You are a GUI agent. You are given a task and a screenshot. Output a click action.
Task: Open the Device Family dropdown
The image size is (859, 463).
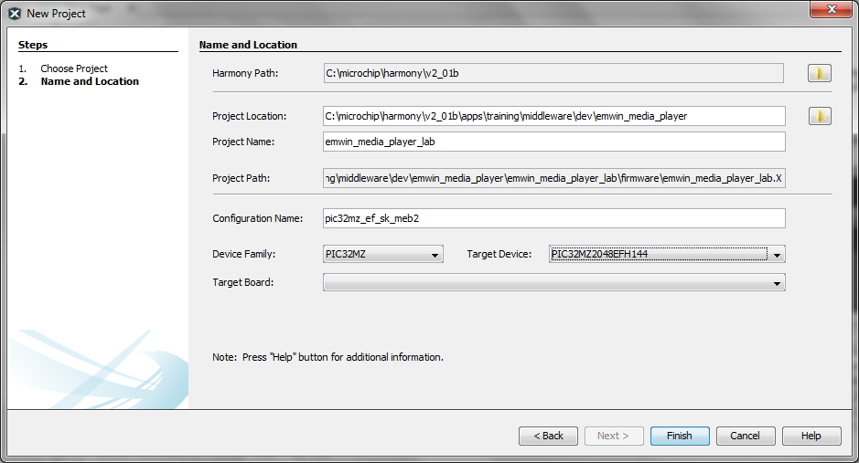click(x=383, y=255)
